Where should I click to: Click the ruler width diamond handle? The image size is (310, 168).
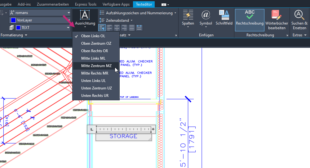153,129
